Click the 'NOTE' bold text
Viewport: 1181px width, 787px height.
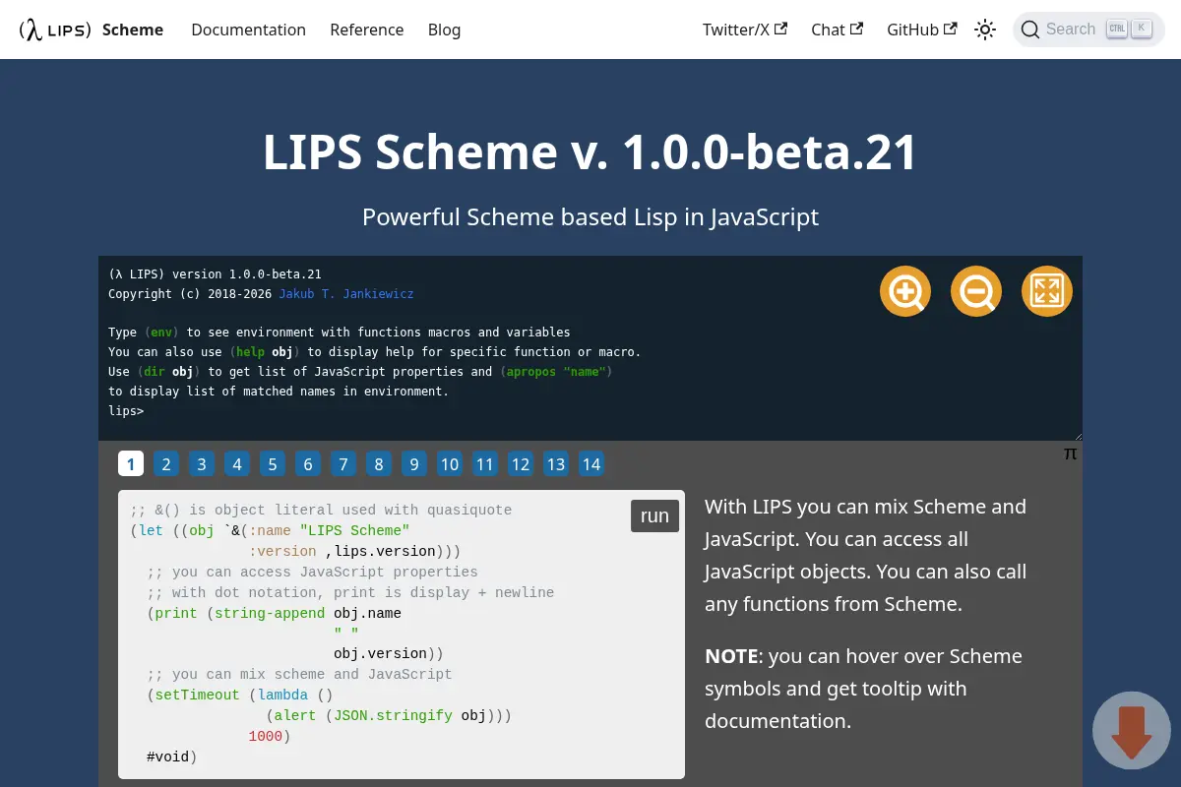click(x=731, y=656)
